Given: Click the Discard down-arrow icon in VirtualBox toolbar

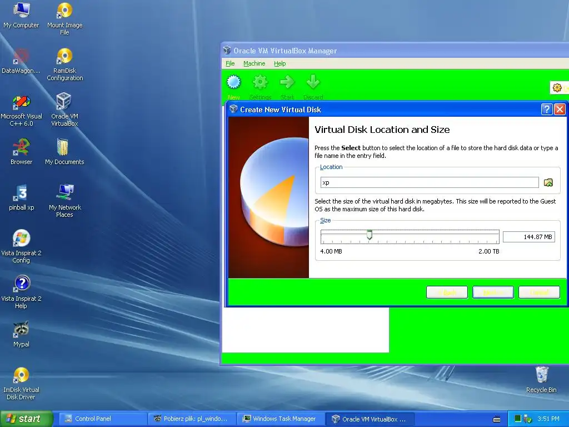Looking at the screenshot, I should pos(313,82).
